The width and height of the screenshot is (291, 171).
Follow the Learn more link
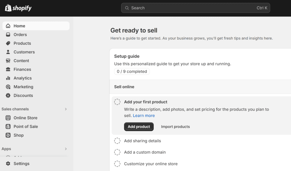pyautogui.click(x=144, y=115)
